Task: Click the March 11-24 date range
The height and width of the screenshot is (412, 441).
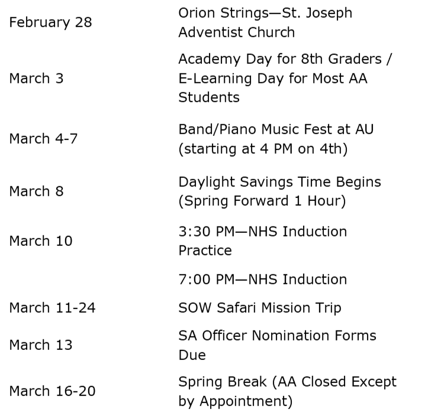Action: coord(52,307)
